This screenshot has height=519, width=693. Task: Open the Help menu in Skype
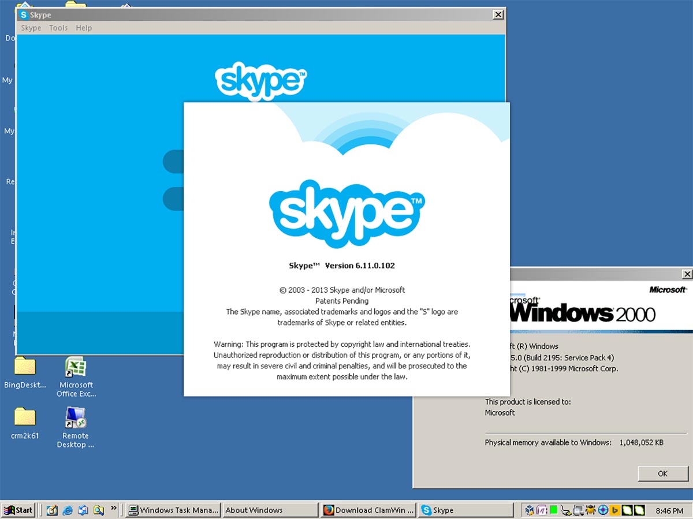click(84, 28)
